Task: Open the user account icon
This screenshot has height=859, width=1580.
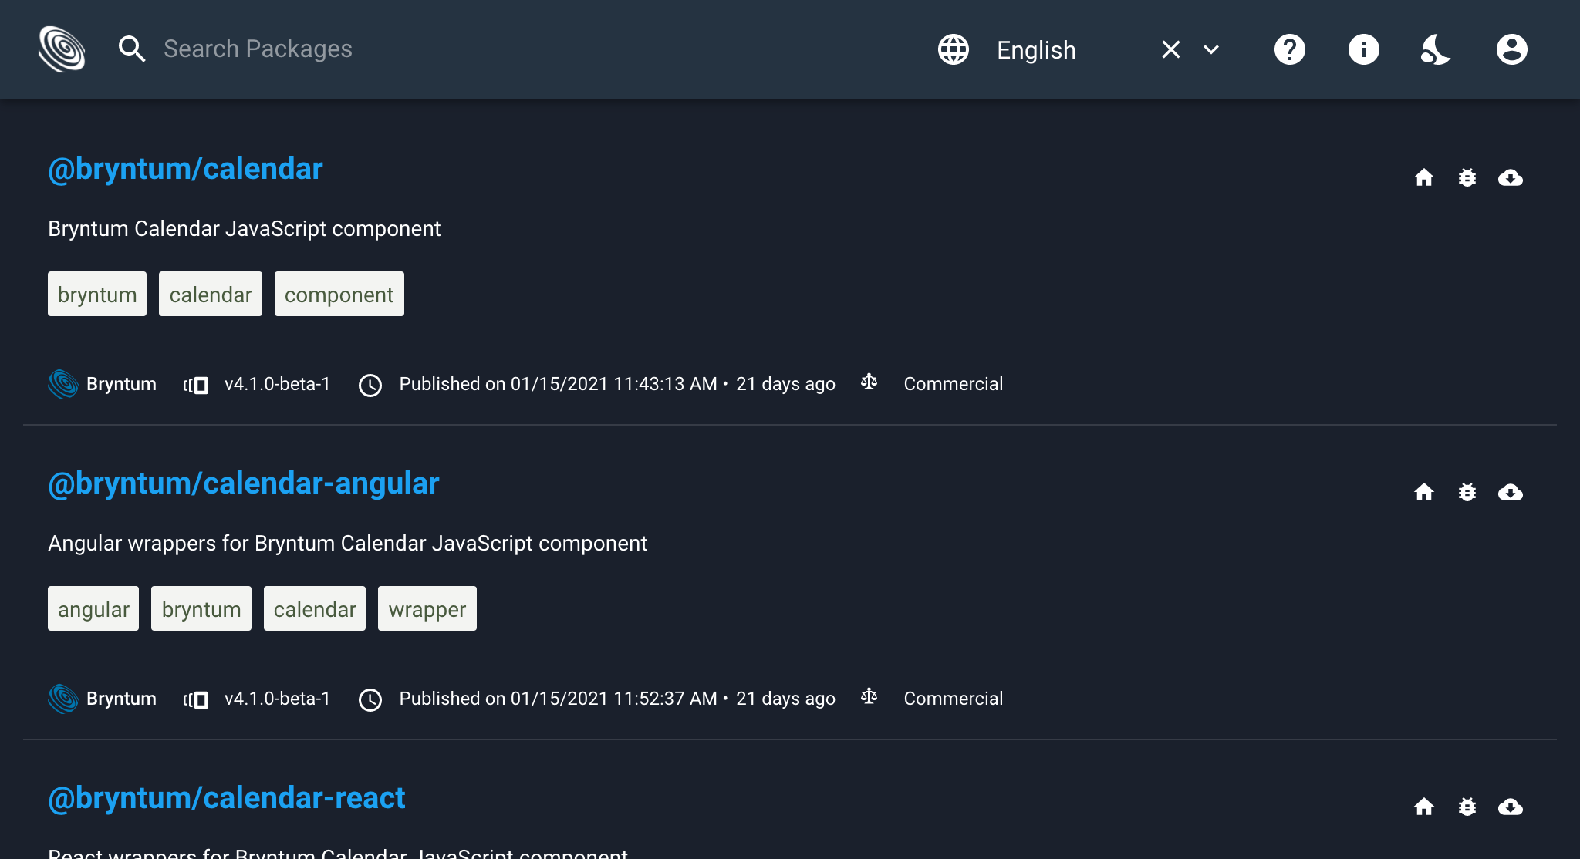Action: (x=1512, y=49)
